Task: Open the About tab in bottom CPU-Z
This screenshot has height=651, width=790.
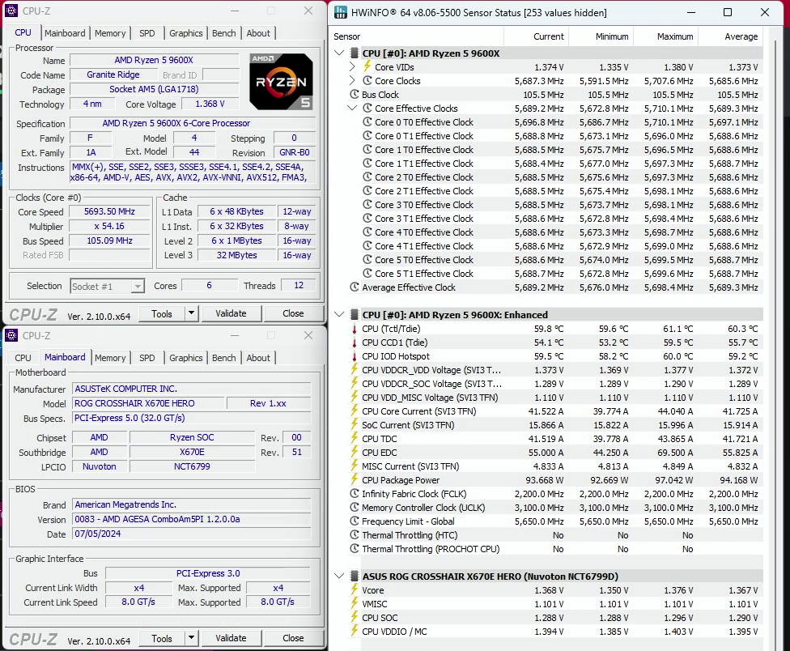Action: pos(258,358)
